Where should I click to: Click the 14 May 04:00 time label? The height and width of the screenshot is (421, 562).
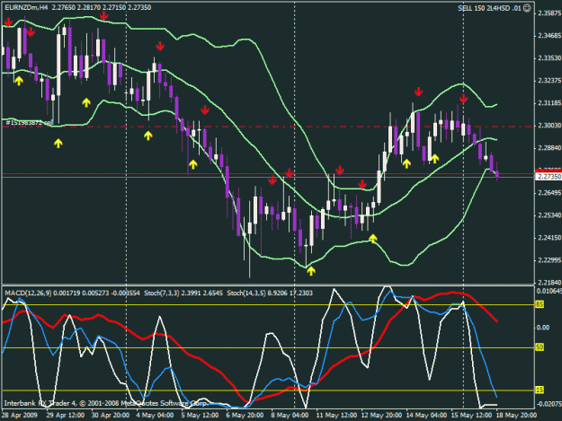[426, 415]
